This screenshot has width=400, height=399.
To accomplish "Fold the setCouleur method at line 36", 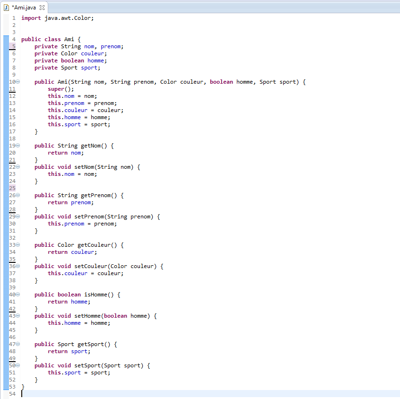I will click(18, 267).
